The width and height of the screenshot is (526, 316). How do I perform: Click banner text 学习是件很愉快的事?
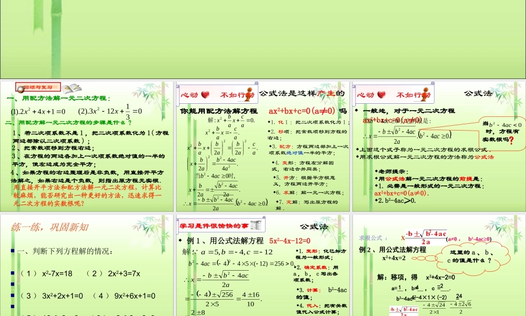tap(214, 225)
